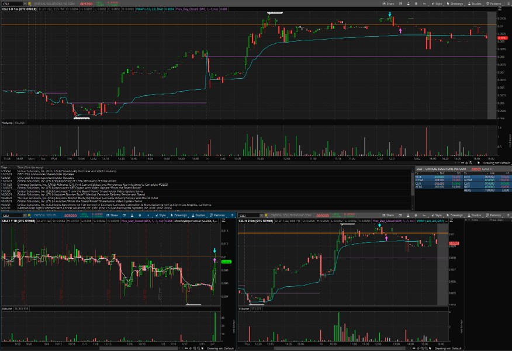Click Level II symbol field CSLI

tap(419, 169)
